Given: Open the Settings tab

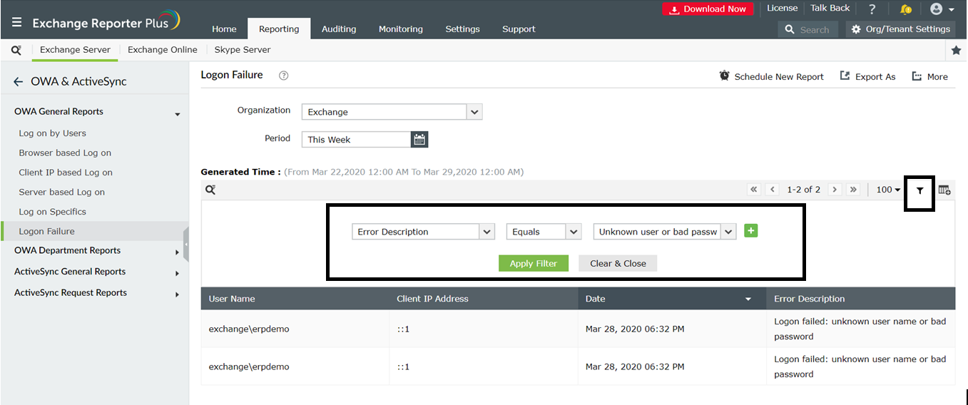Looking at the screenshot, I should click(x=462, y=29).
